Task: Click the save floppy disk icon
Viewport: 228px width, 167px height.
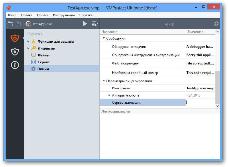Action: tap(18, 24)
